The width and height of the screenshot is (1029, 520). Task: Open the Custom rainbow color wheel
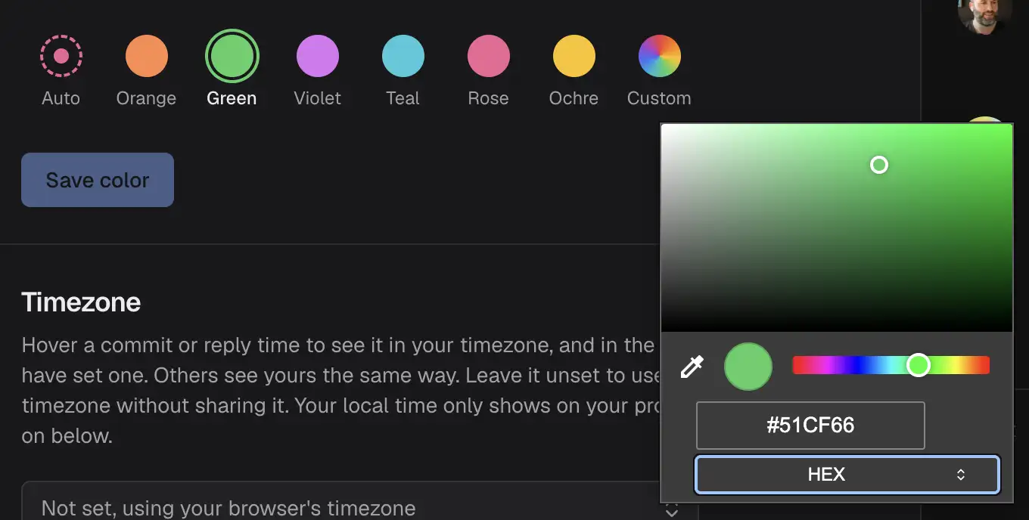660,56
